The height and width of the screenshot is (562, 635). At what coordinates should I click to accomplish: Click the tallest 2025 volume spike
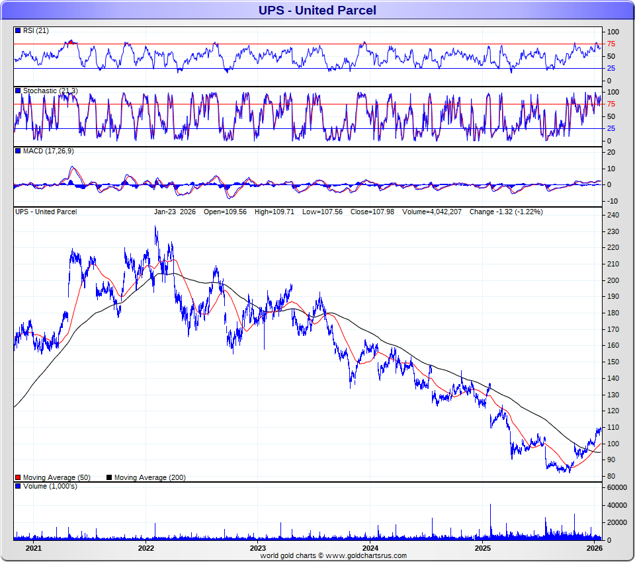coord(490,522)
